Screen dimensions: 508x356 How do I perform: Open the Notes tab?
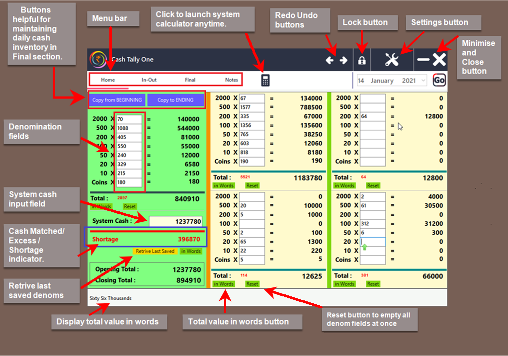click(231, 80)
